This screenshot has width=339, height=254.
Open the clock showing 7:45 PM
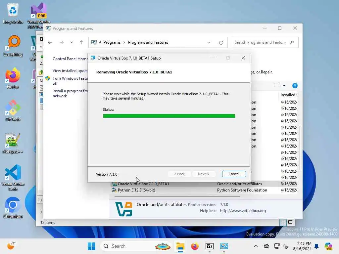302,246
